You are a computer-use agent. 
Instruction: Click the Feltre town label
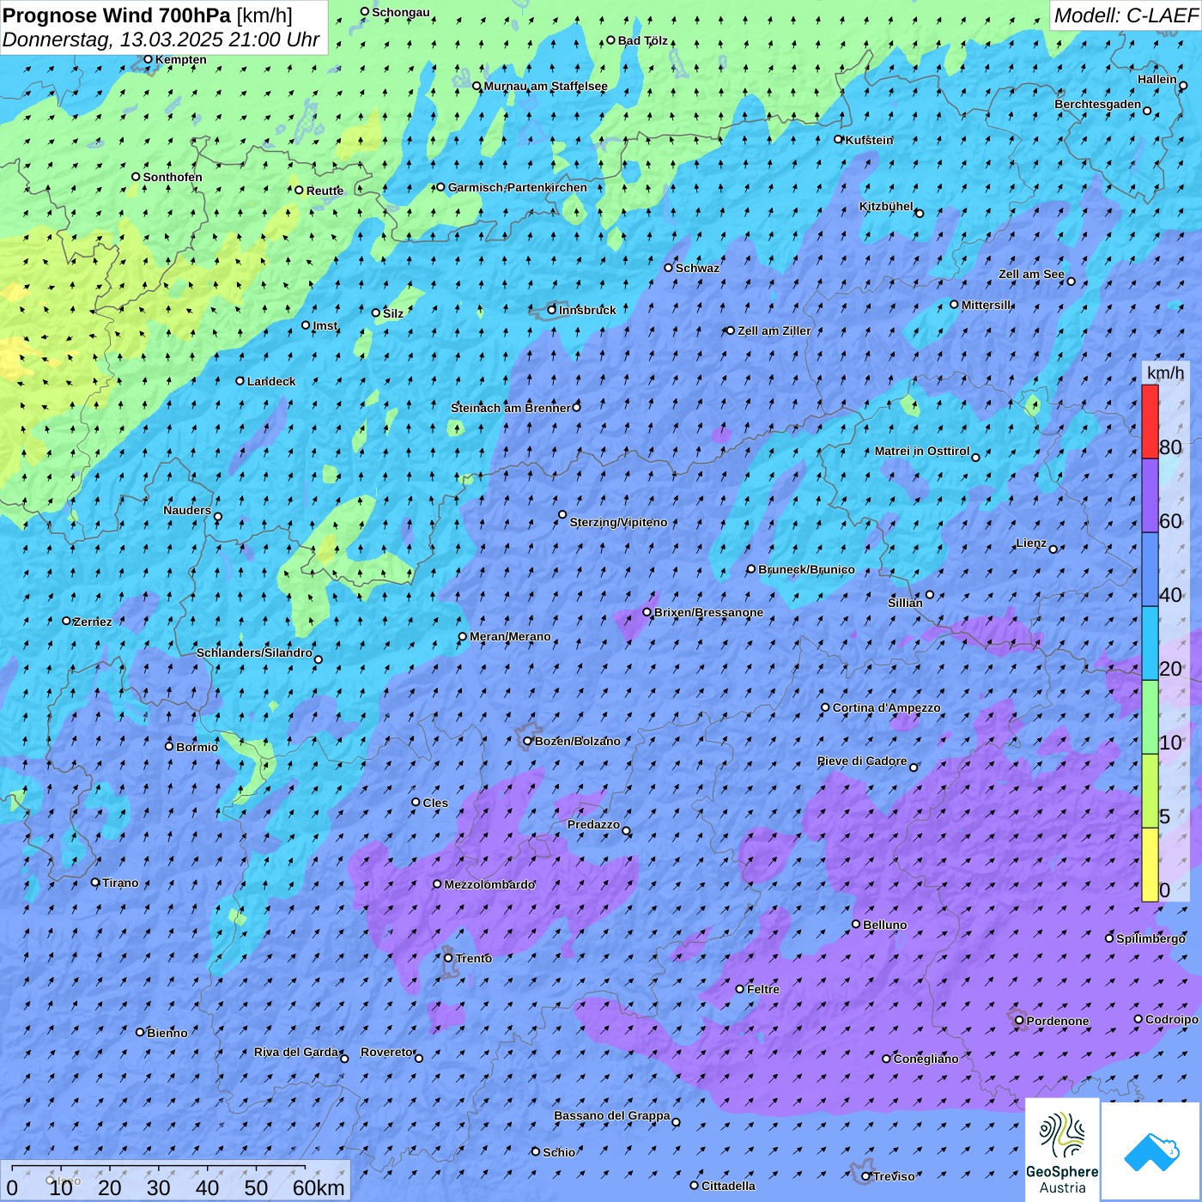[763, 989]
